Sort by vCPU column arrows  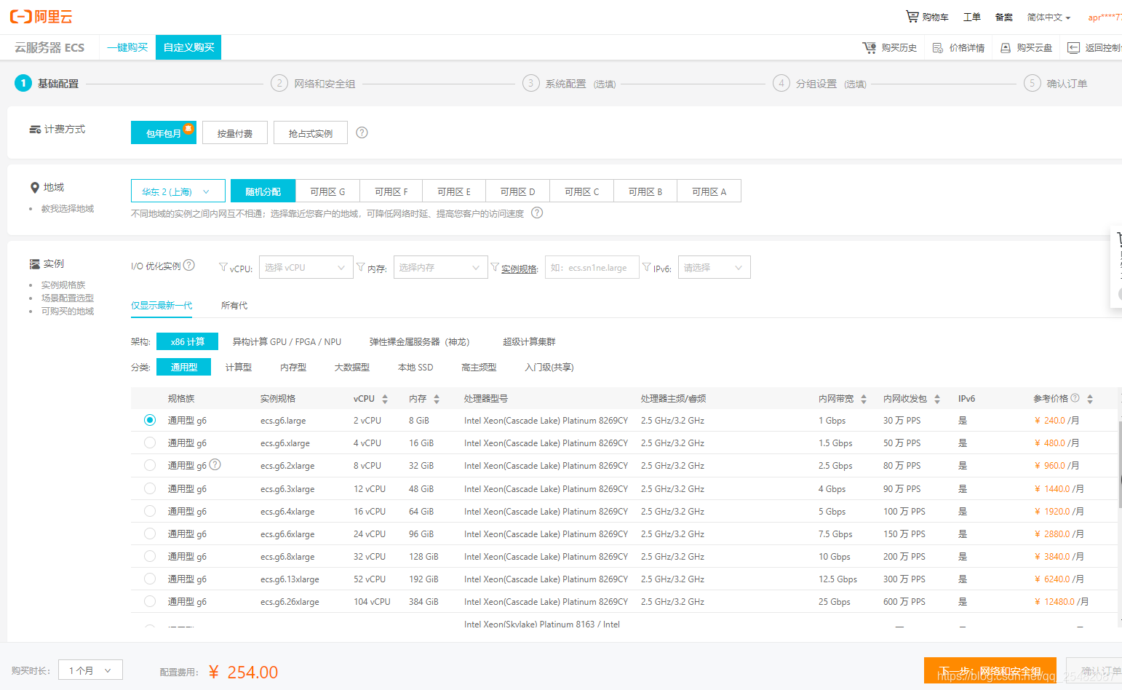(x=385, y=399)
